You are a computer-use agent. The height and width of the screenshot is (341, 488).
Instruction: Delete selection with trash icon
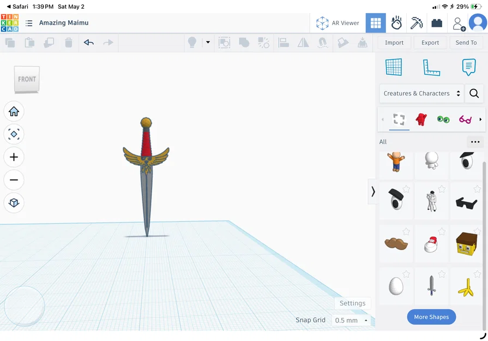point(69,43)
